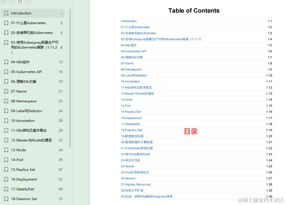Click the collapse all bookmarks icon
The image size is (286, 205).
pyautogui.click(x=12, y=1)
